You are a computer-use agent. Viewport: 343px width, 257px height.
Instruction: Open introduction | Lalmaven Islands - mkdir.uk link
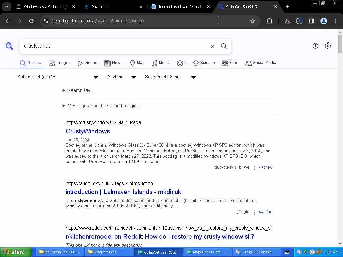click(x=123, y=192)
